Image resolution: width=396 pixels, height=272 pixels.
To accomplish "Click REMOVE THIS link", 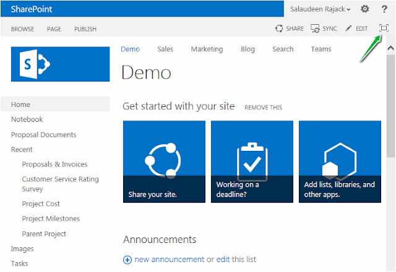I will (263, 108).
